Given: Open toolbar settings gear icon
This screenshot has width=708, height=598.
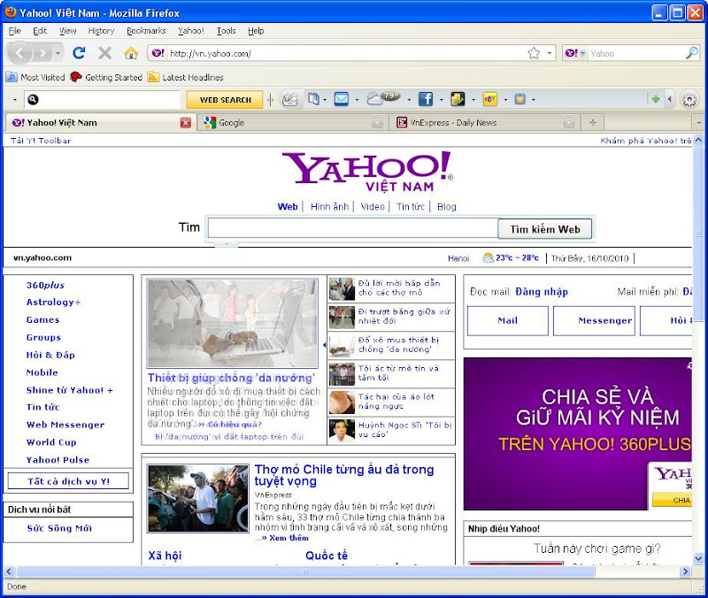Looking at the screenshot, I should coord(689,99).
